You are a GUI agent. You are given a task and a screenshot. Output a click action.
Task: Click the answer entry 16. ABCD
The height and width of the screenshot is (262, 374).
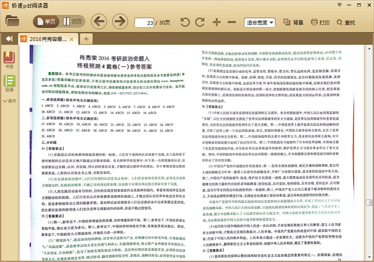[150, 113]
